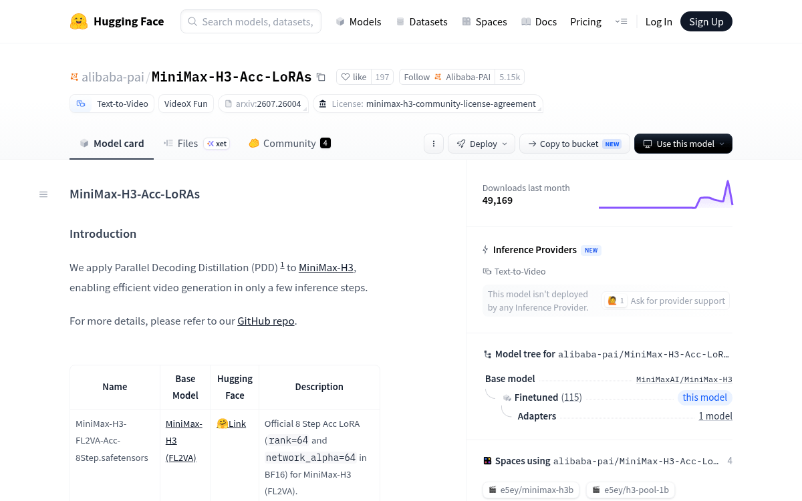
Task: Open the arxiv:2607.26004 paper tag
Action: tap(263, 104)
